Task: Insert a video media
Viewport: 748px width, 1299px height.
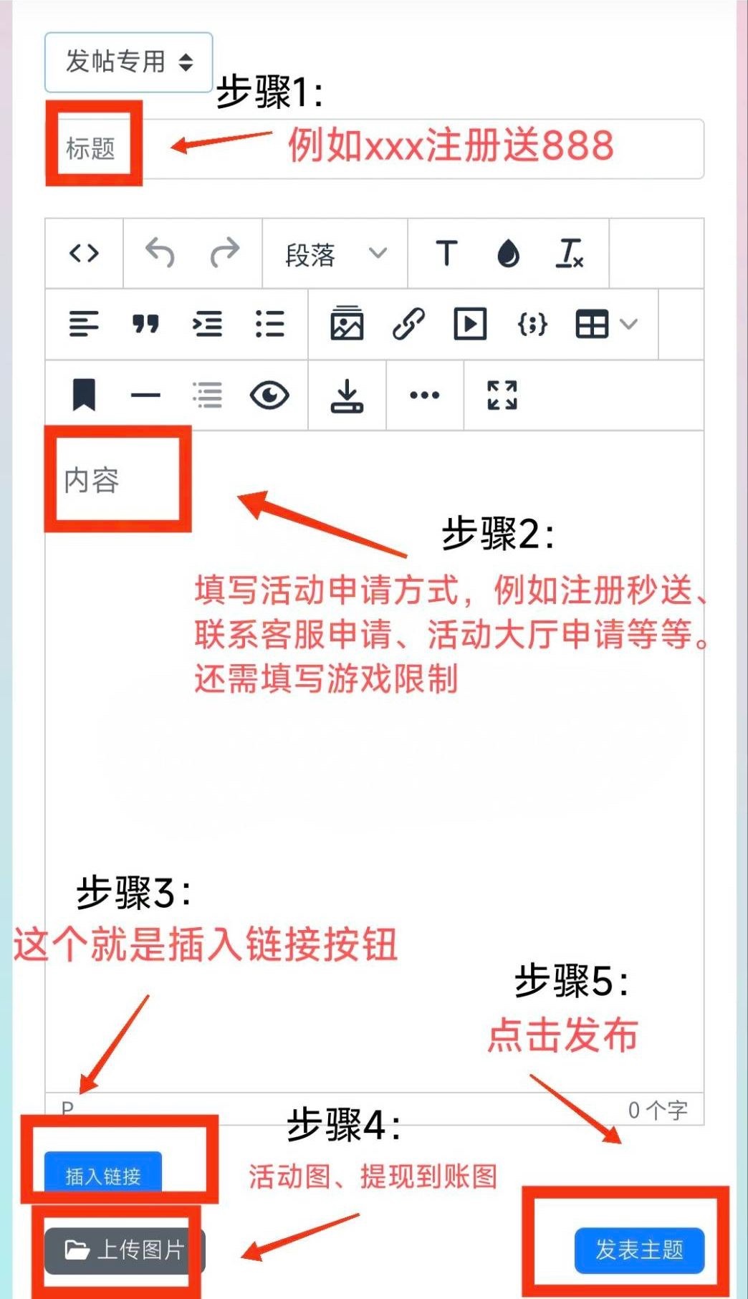Action: coord(471,324)
